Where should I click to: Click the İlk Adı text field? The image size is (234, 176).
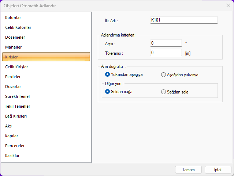point(184,20)
